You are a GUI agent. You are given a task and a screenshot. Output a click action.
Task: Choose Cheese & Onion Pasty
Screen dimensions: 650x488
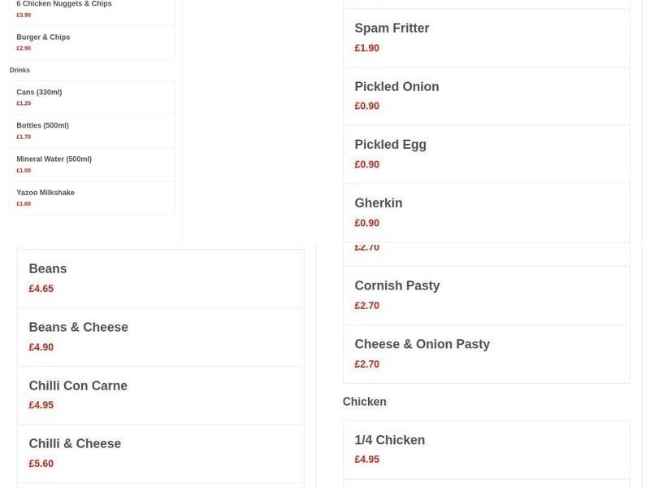point(422,345)
